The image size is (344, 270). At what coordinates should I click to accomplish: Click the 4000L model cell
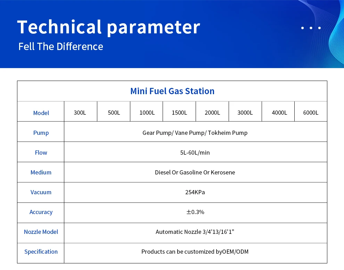[x=279, y=113]
